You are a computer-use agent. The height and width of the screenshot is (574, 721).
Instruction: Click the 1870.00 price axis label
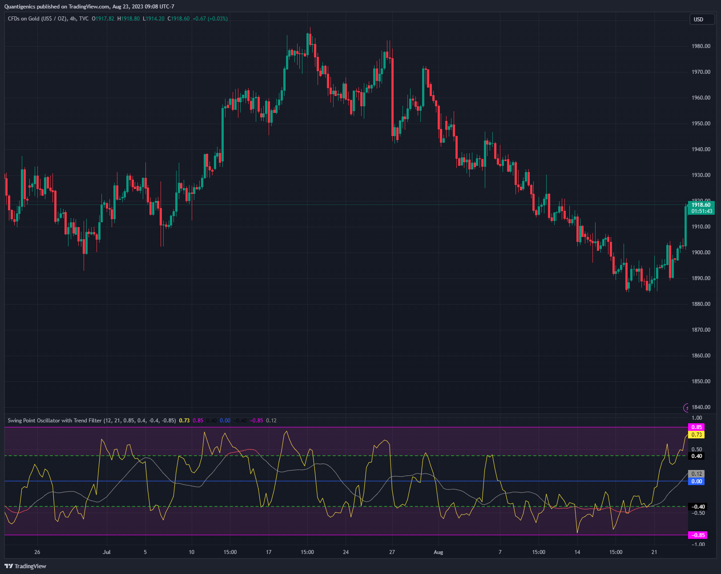[x=701, y=330]
